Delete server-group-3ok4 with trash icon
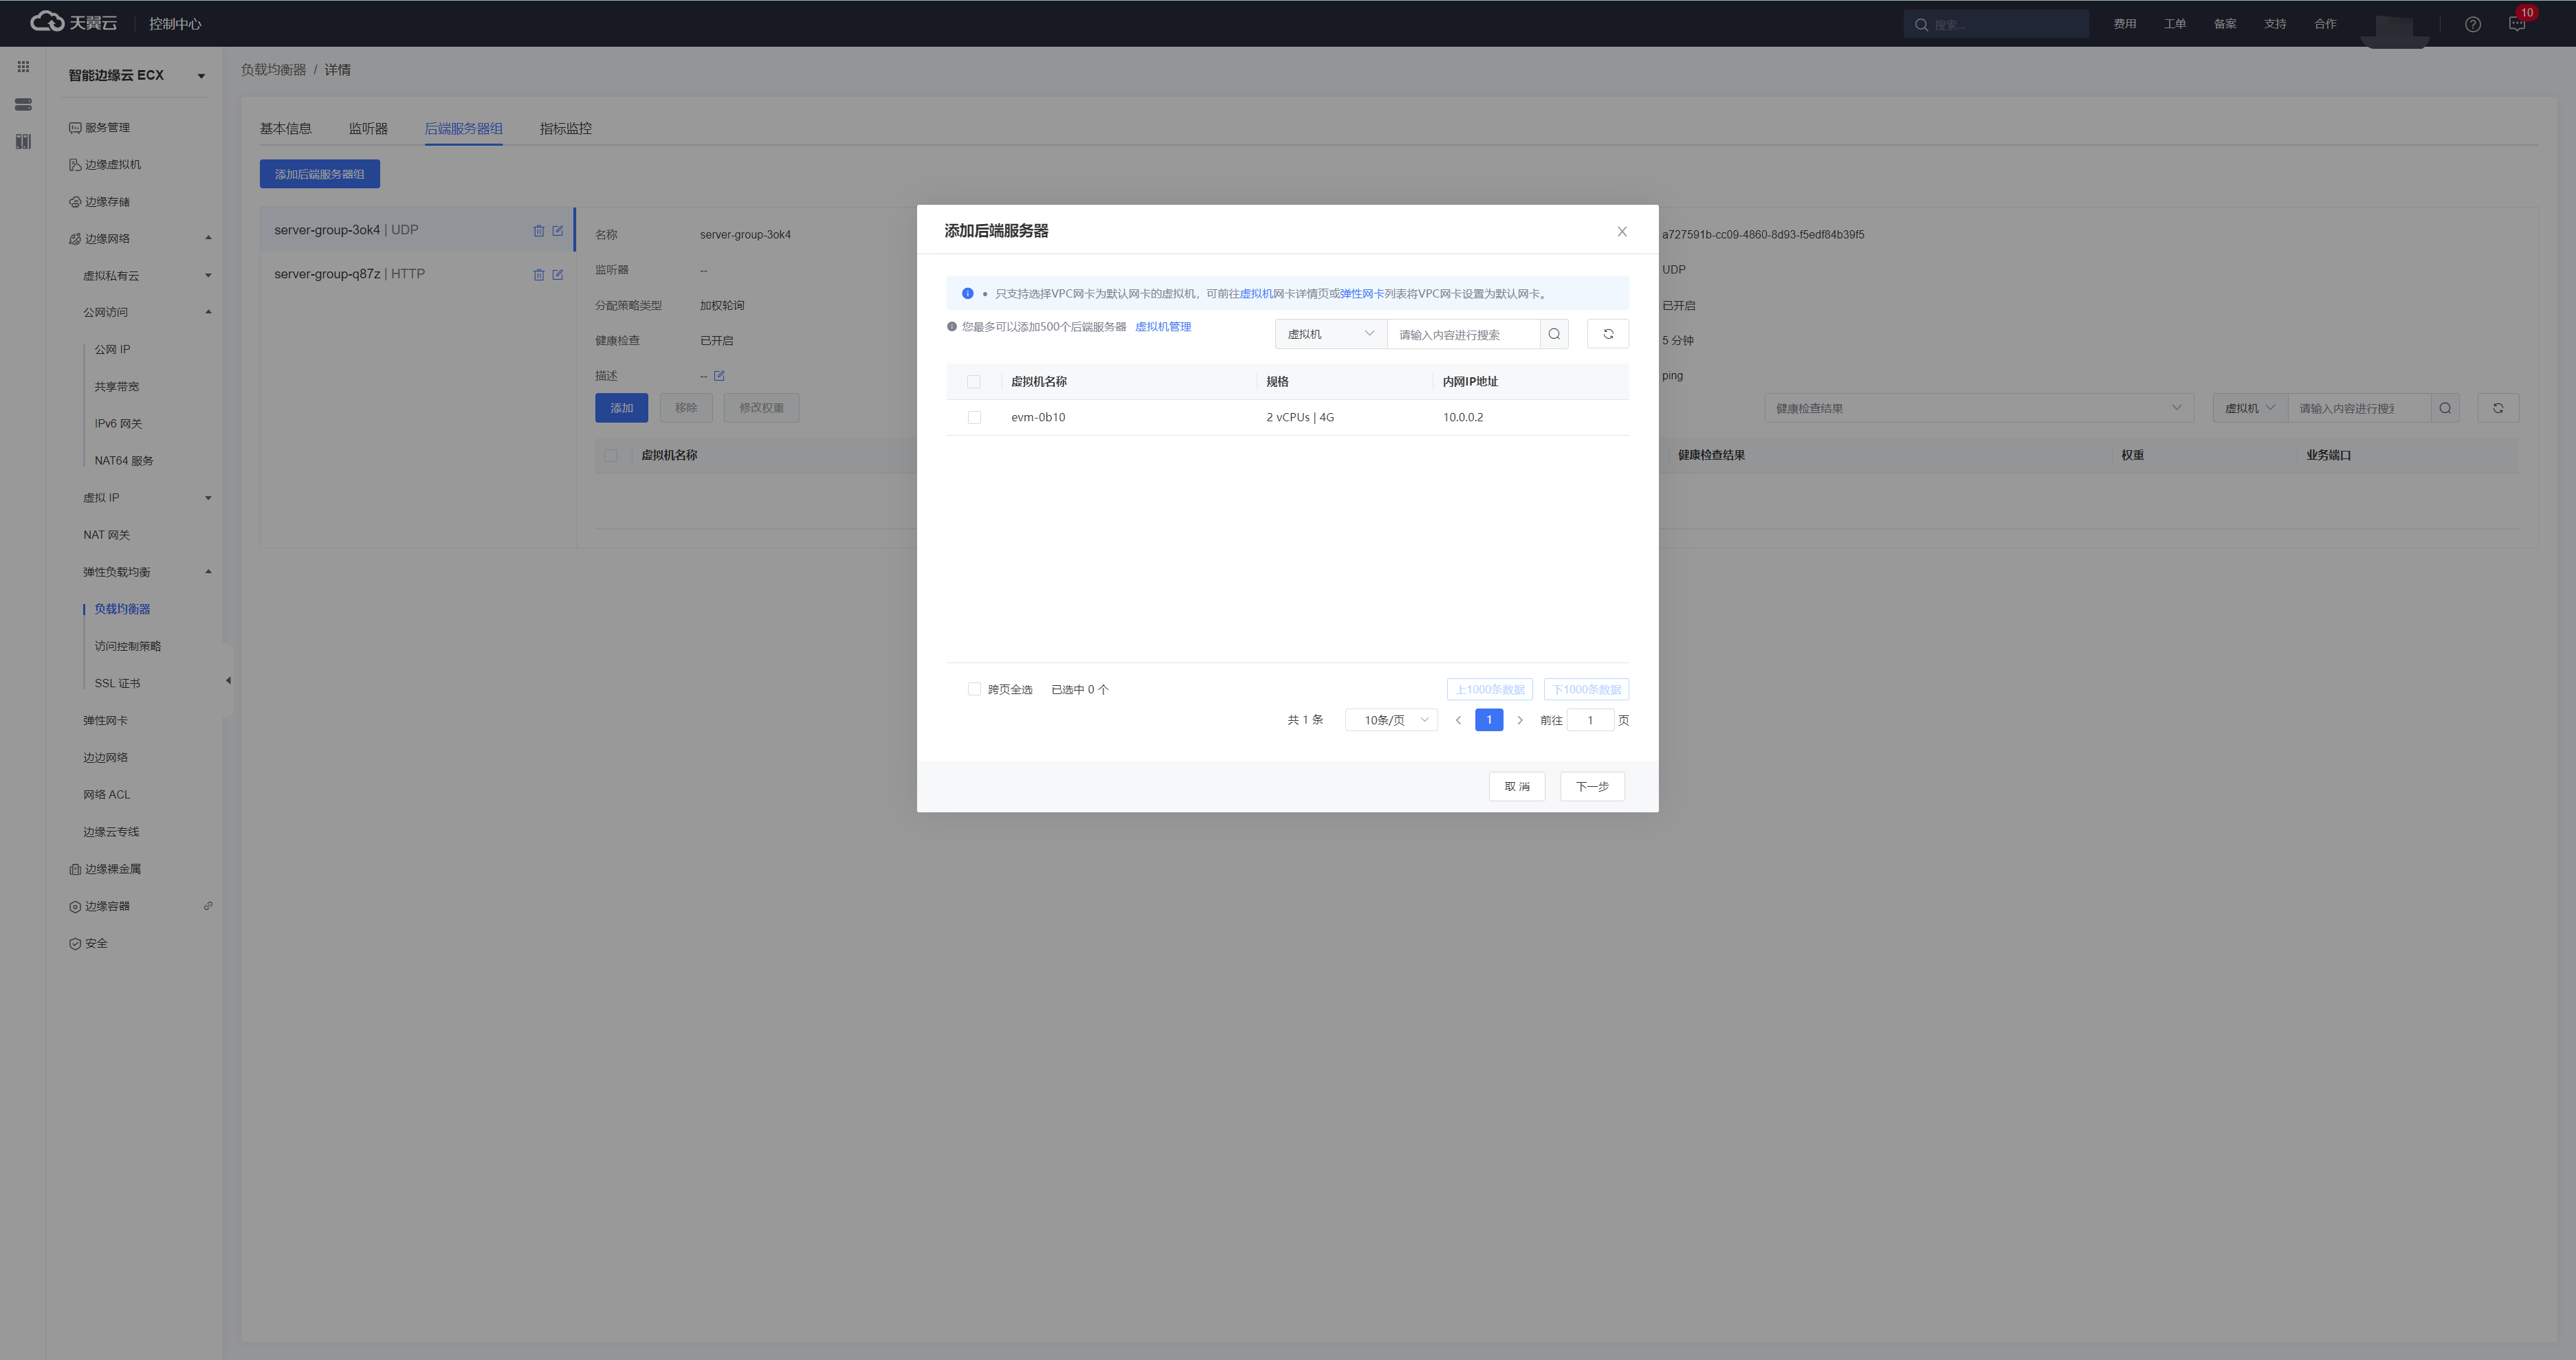Viewport: 2576px width, 1360px height. [x=539, y=231]
